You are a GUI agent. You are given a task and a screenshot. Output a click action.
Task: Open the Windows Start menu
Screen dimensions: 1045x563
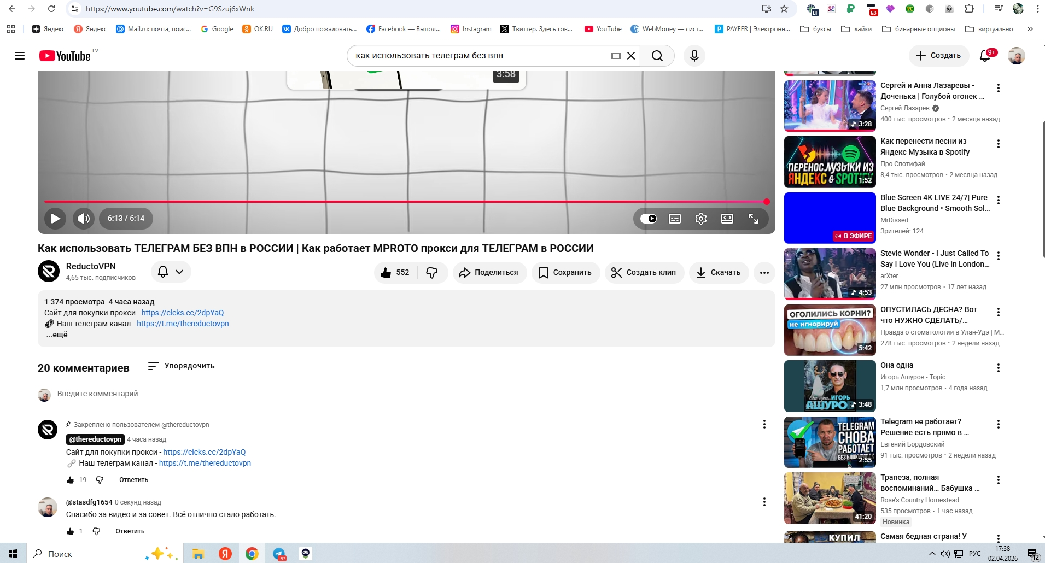[13, 554]
